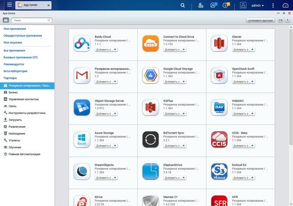Click the Baidu Cloud app icon
The height and width of the screenshot is (206, 293).
tap(82, 43)
